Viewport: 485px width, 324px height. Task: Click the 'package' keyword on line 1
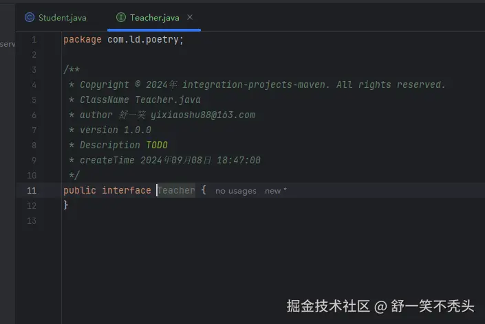pos(83,40)
